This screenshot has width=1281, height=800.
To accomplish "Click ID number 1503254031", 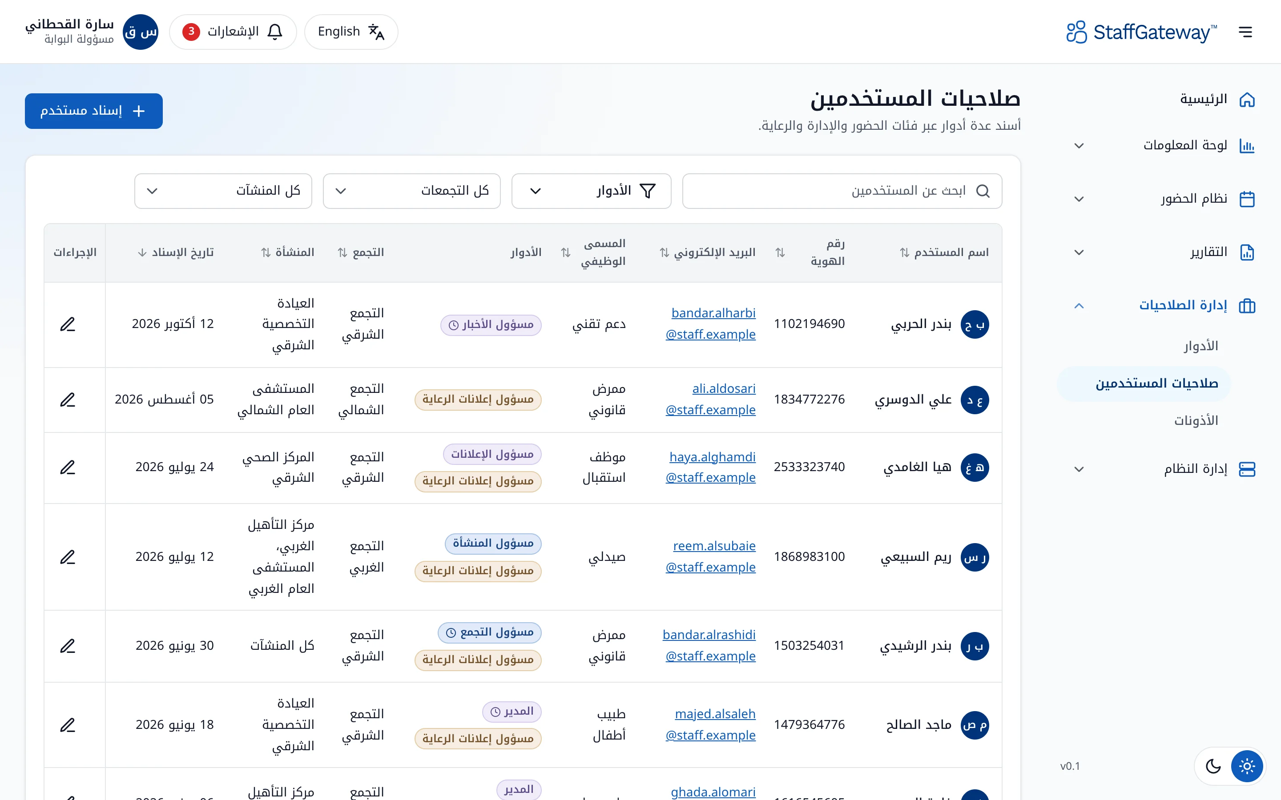I will point(809,645).
